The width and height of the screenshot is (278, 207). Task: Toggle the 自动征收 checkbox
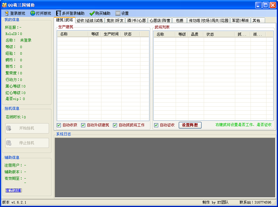[156, 125]
